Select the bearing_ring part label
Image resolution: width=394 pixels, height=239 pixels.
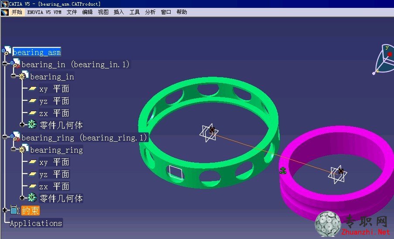point(57,150)
